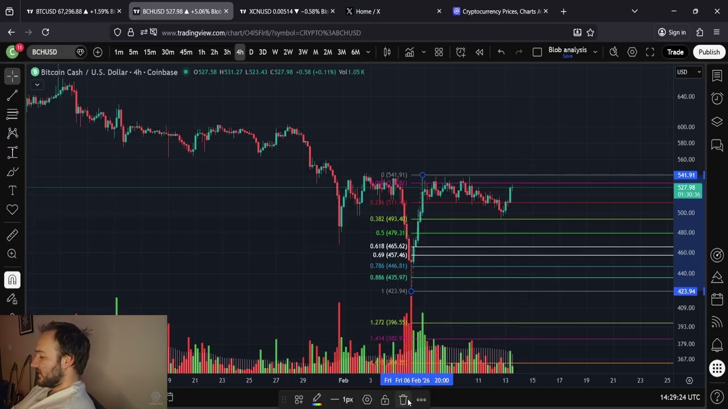Select the weekly W timeframe
This screenshot has width=728, height=409.
tap(275, 52)
